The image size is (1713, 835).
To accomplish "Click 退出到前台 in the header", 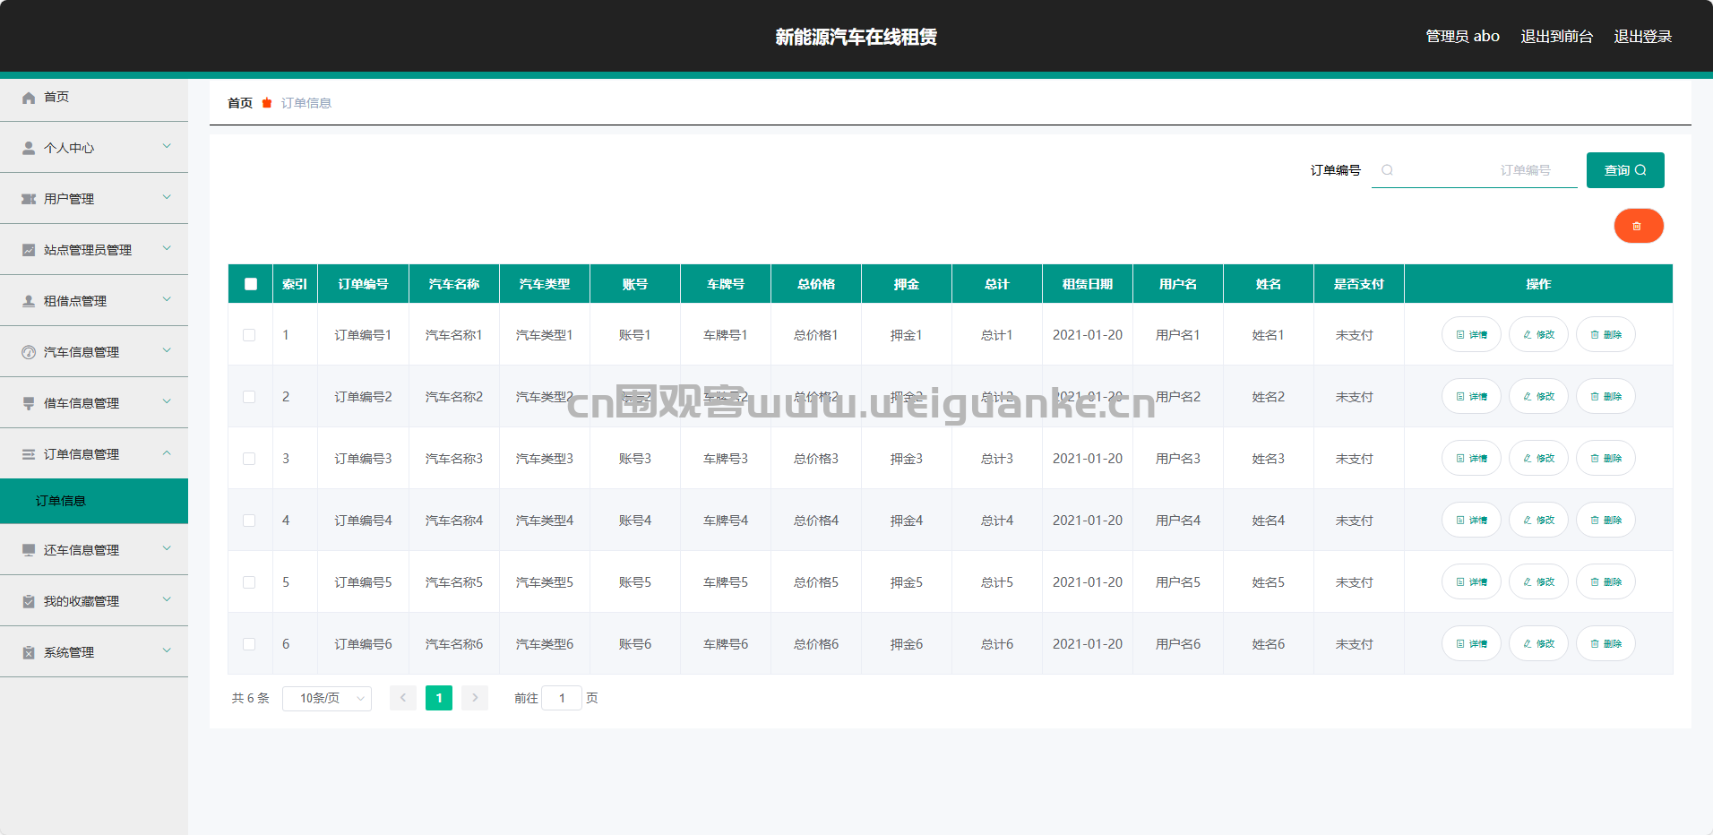I will click(1557, 37).
